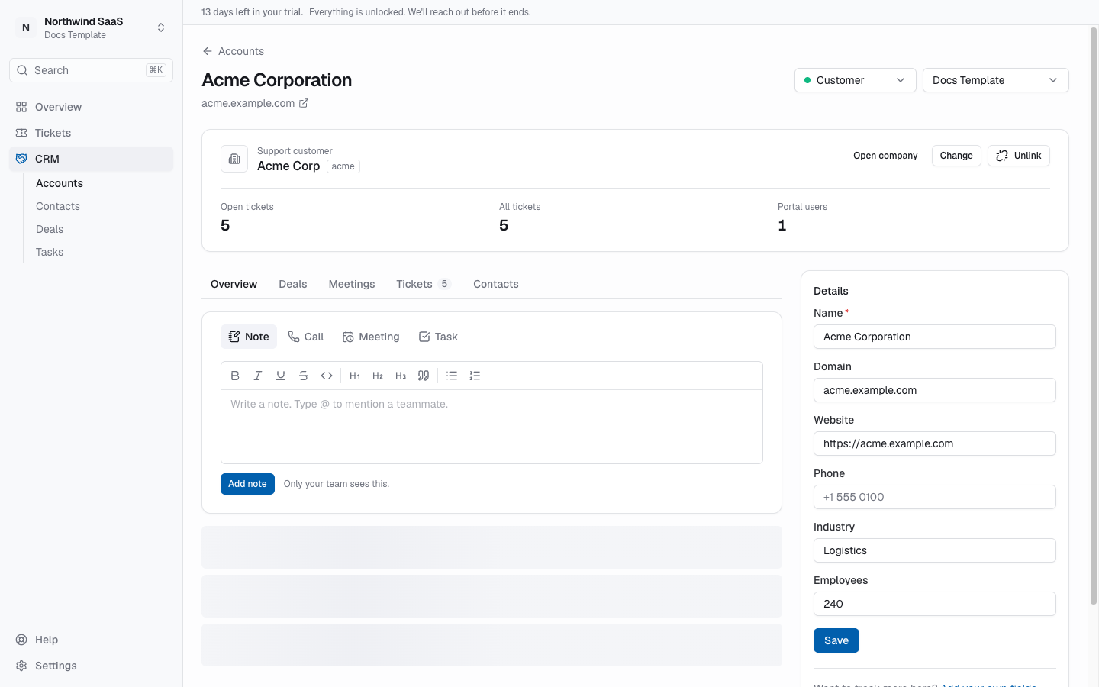Select the Call activity type
1099x687 pixels.
click(x=306, y=337)
